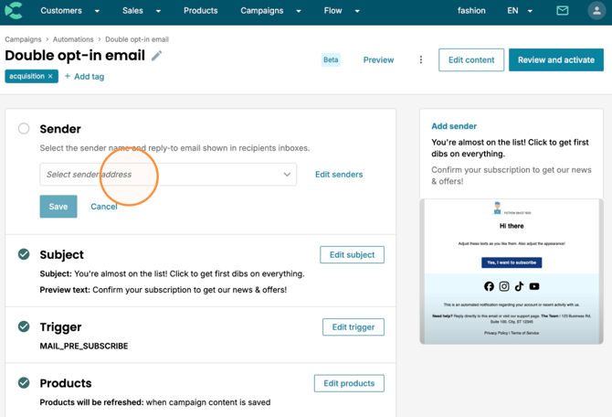Select the Sender step radio circle
The width and height of the screenshot is (612, 417).
click(x=24, y=129)
